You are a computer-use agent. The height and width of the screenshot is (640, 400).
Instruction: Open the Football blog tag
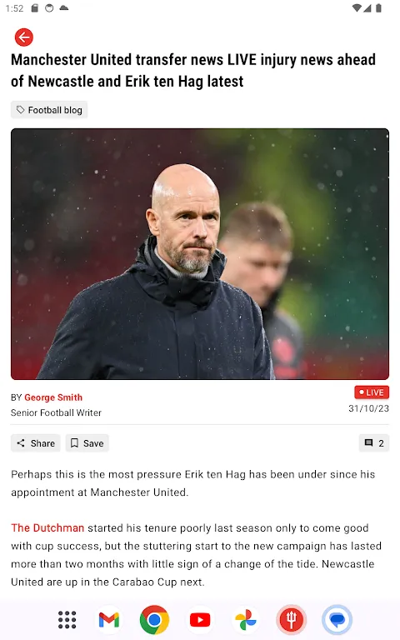coord(49,110)
